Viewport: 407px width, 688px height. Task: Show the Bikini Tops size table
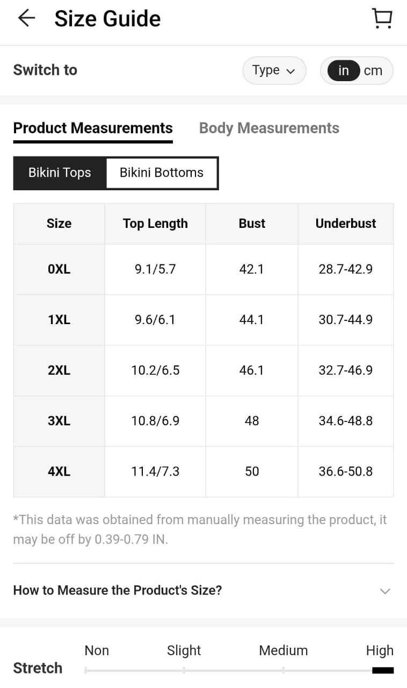[60, 173]
